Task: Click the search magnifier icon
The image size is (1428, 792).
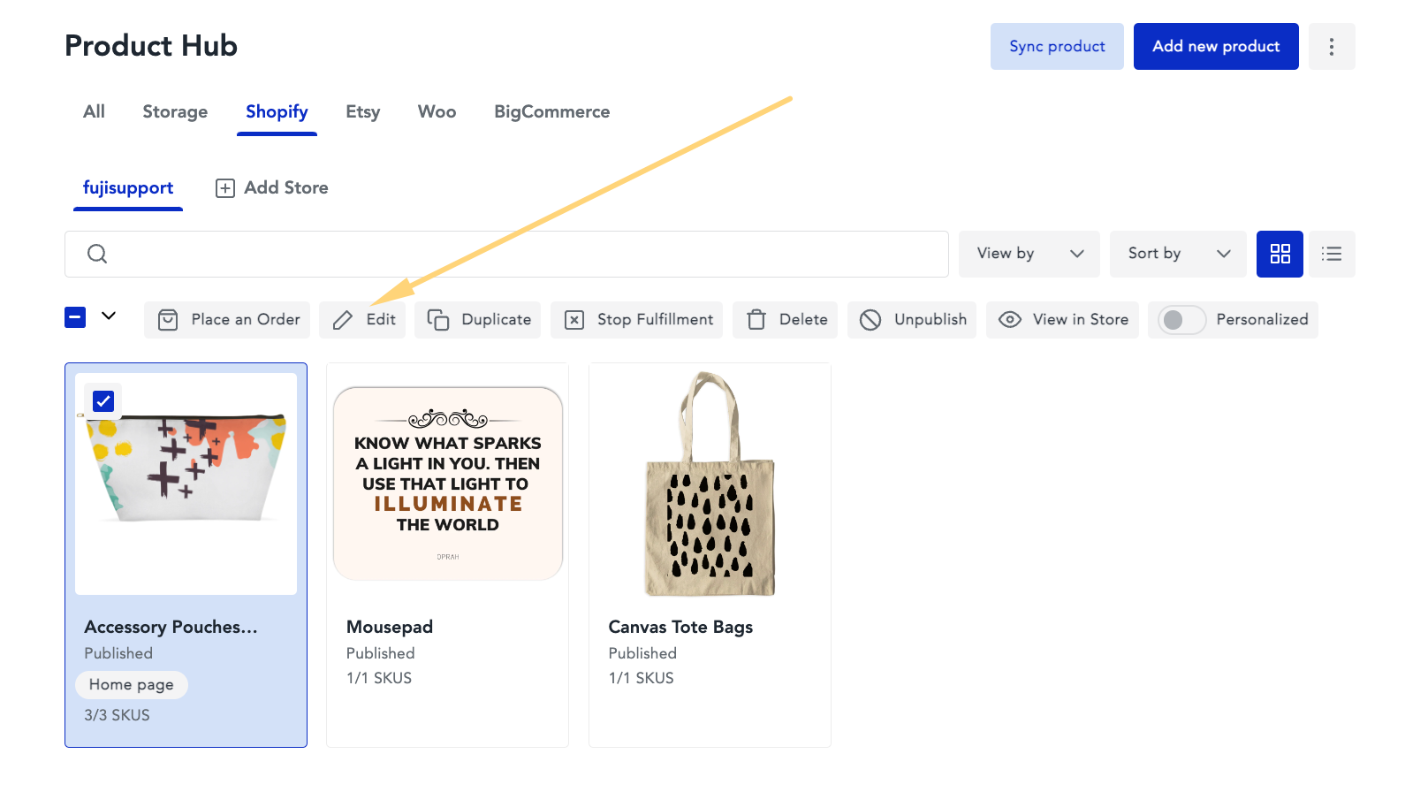Action: (x=97, y=254)
